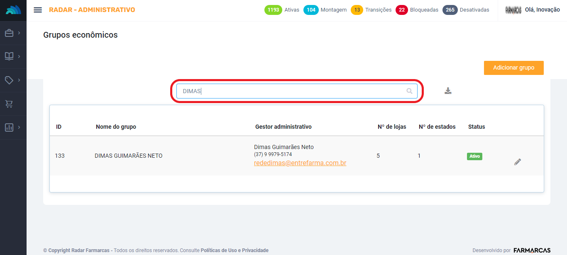Click the Radar logo in sidebar
This screenshot has height=255, width=567.
(x=13, y=10)
